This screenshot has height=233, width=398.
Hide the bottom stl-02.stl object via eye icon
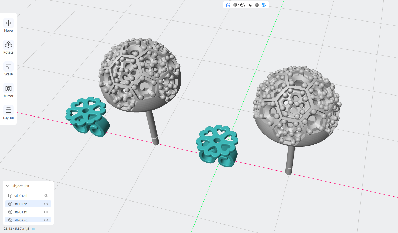click(46, 220)
